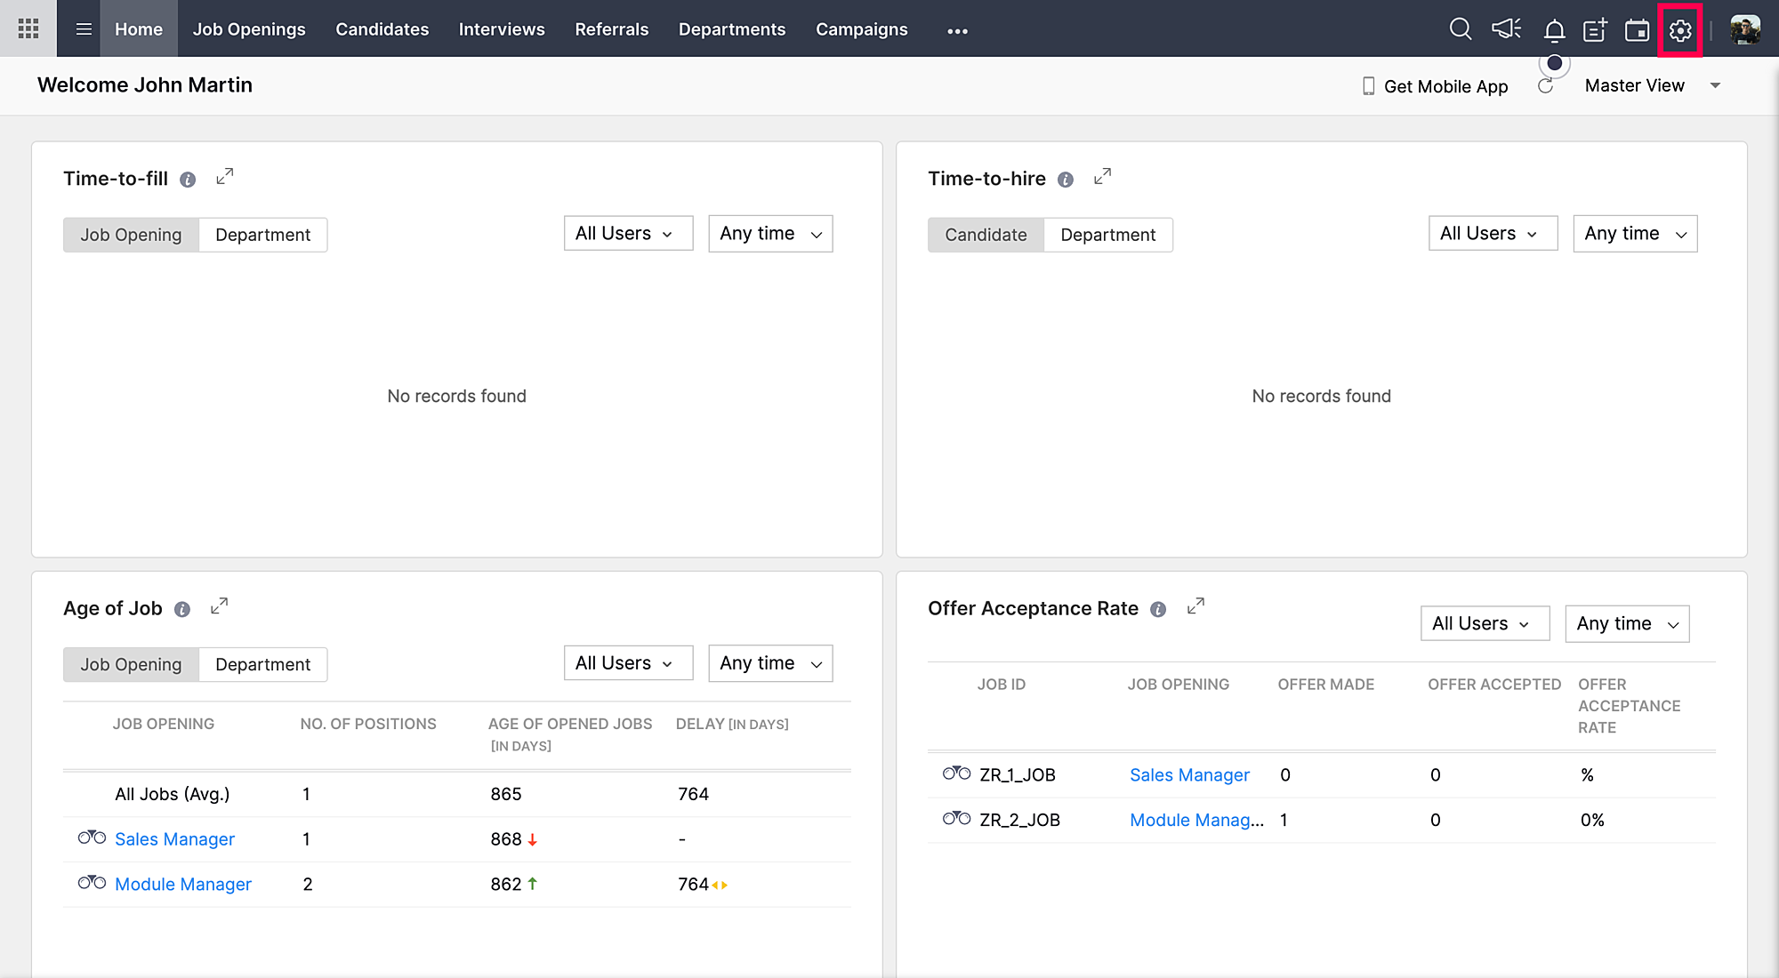Open the Module Manager job link in Age of Job
Image resolution: width=1779 pixels, height=978 pixels.
183,884
